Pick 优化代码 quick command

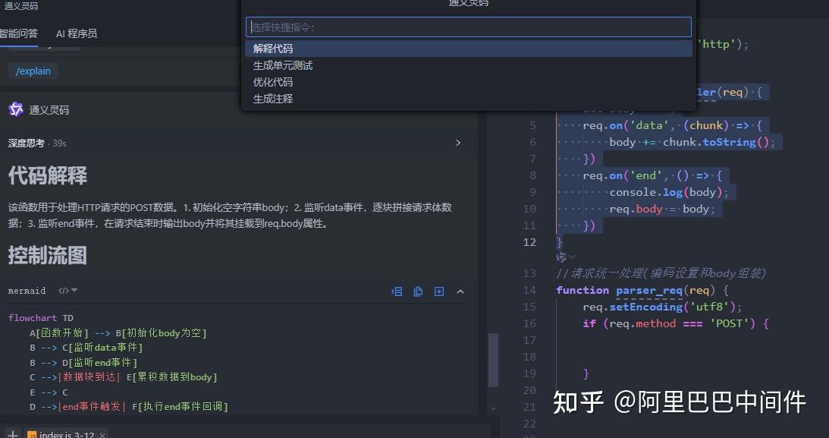469,82
